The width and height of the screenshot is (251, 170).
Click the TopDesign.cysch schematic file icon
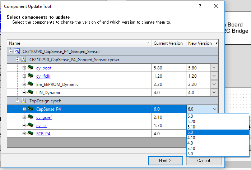pyautogui.click(x=23, y=101)
